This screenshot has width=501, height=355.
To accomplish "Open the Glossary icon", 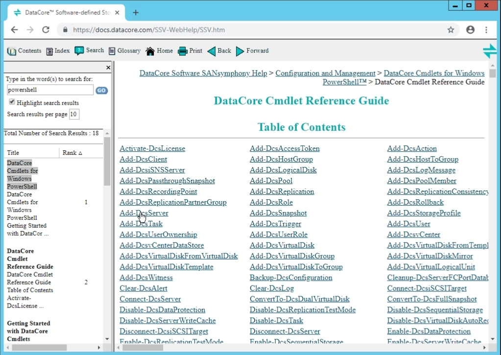I will 112,51.
